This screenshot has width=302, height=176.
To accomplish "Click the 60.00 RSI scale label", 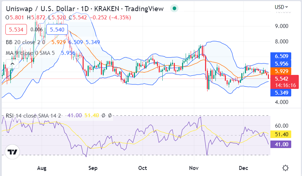I will (282, 126).
